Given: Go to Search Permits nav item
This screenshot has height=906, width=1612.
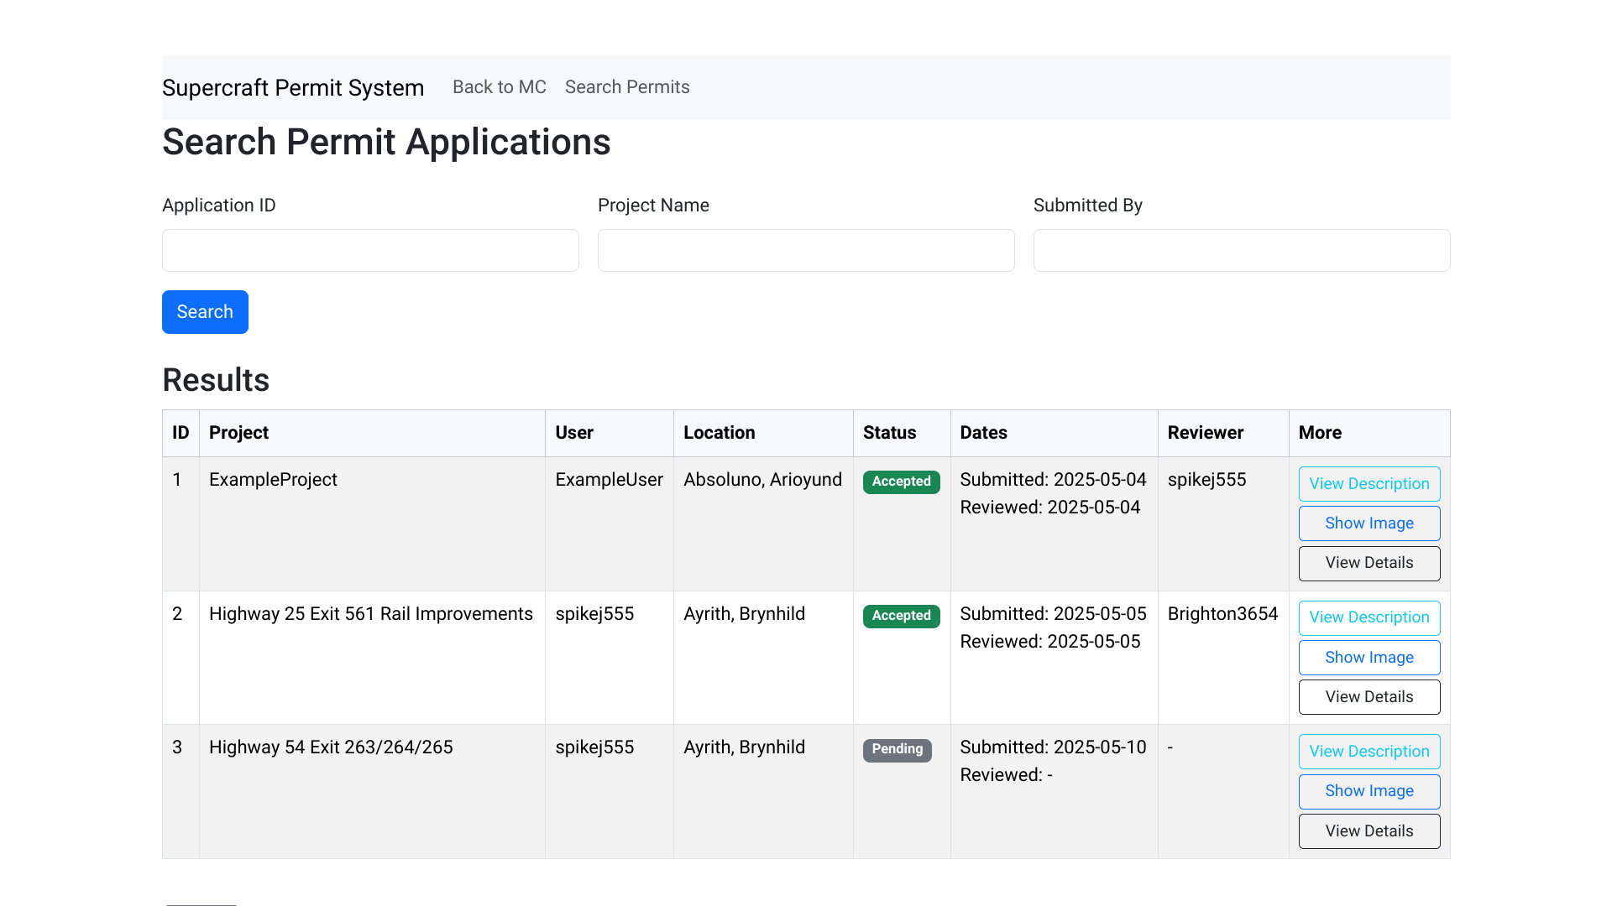Looking at the screenshot, I should tap(626, 87).
